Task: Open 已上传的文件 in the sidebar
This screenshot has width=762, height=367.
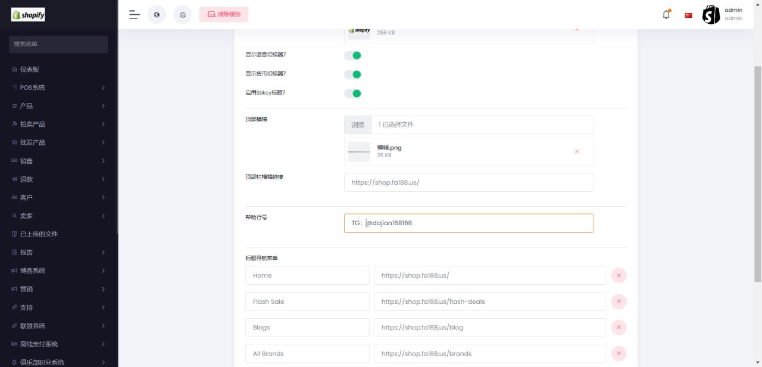Action: pos(39,234)
